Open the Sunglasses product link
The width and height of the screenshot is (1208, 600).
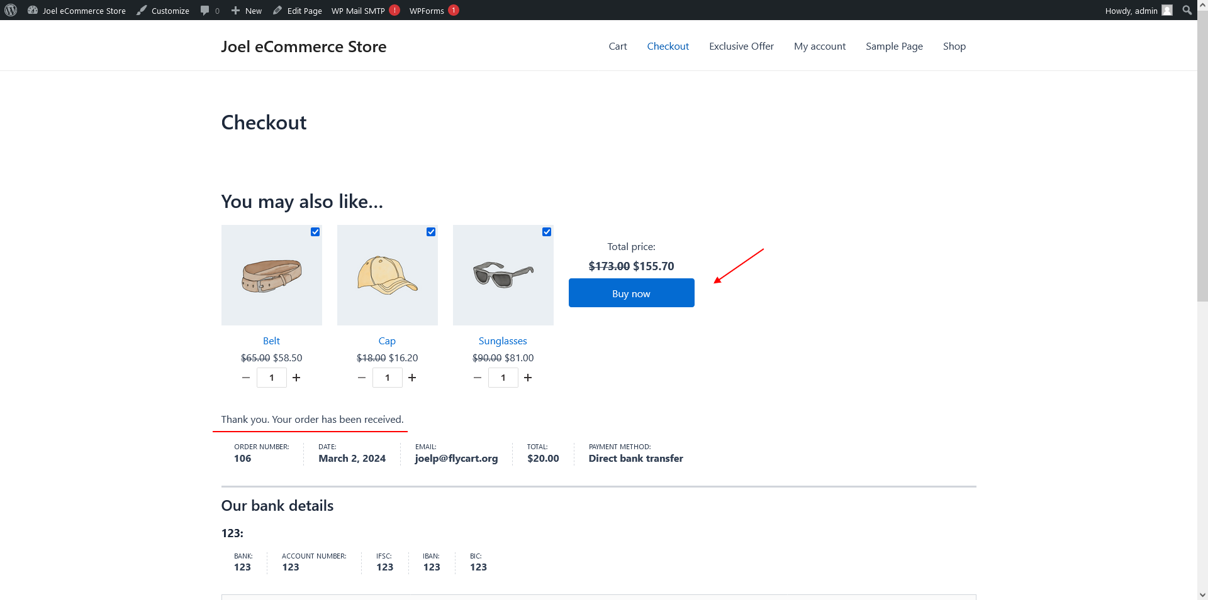coord(503,341)
